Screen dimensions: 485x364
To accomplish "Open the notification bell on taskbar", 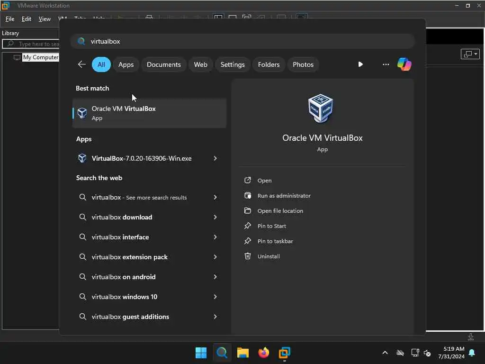I will coord(472,353).
